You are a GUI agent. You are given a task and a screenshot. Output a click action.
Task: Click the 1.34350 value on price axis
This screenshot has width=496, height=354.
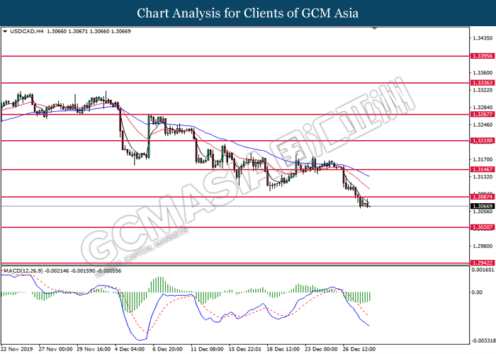[x=482, y=38]
